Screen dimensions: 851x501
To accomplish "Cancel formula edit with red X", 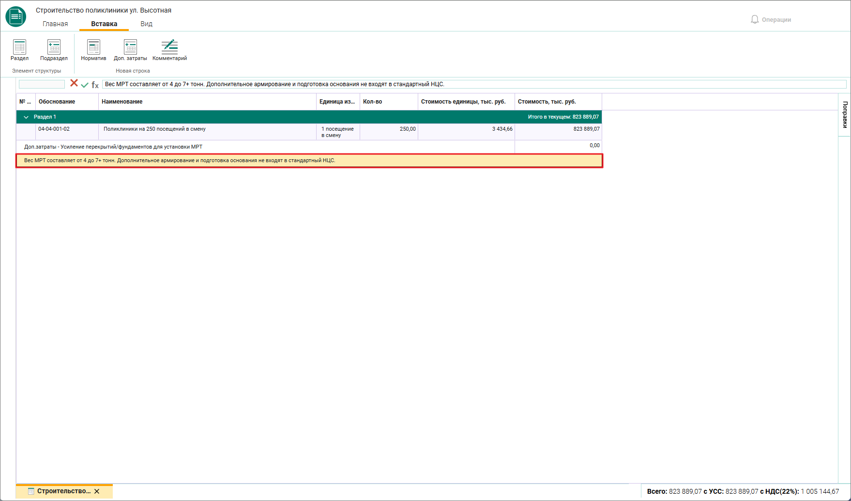I will (x=74, y=83).
